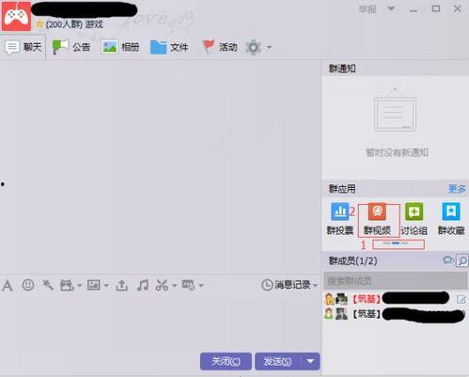469x377 pixels.
Task: Open the 消息记录 message history
Action: click(289, 285)
